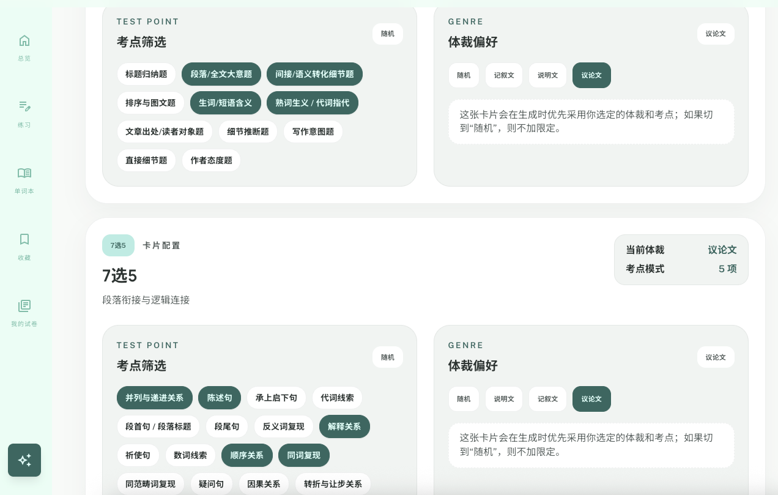Screen dimensions: 778x495
Task: Toggle 祈使句 tag
Action: pyautogui.click(x=138, y=455)
